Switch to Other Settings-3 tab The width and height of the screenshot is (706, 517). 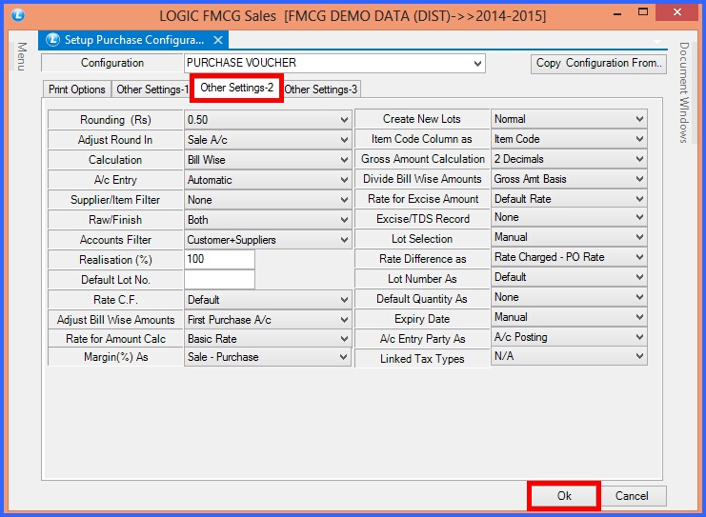(320, 89)
